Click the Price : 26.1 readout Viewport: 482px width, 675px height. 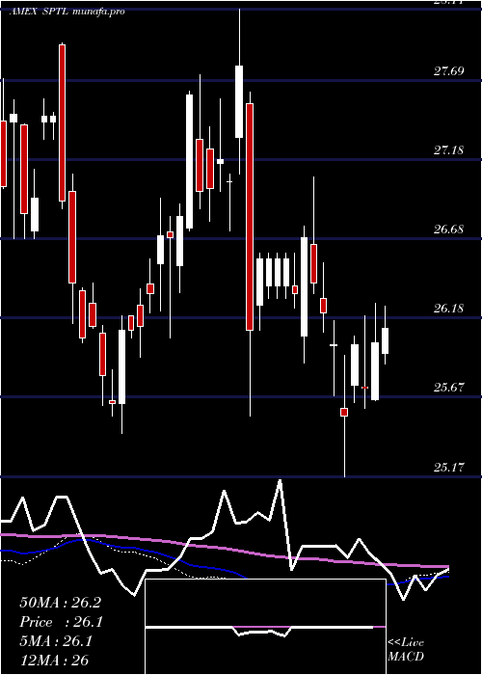pos(62,622)
